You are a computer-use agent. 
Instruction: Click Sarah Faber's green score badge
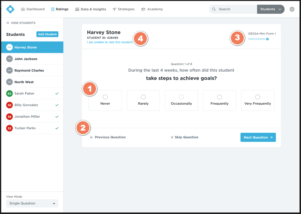(x=9, y=94)
